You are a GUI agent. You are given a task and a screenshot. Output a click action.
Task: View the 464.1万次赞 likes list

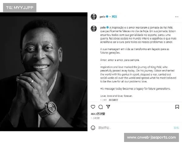pos(98,114)
